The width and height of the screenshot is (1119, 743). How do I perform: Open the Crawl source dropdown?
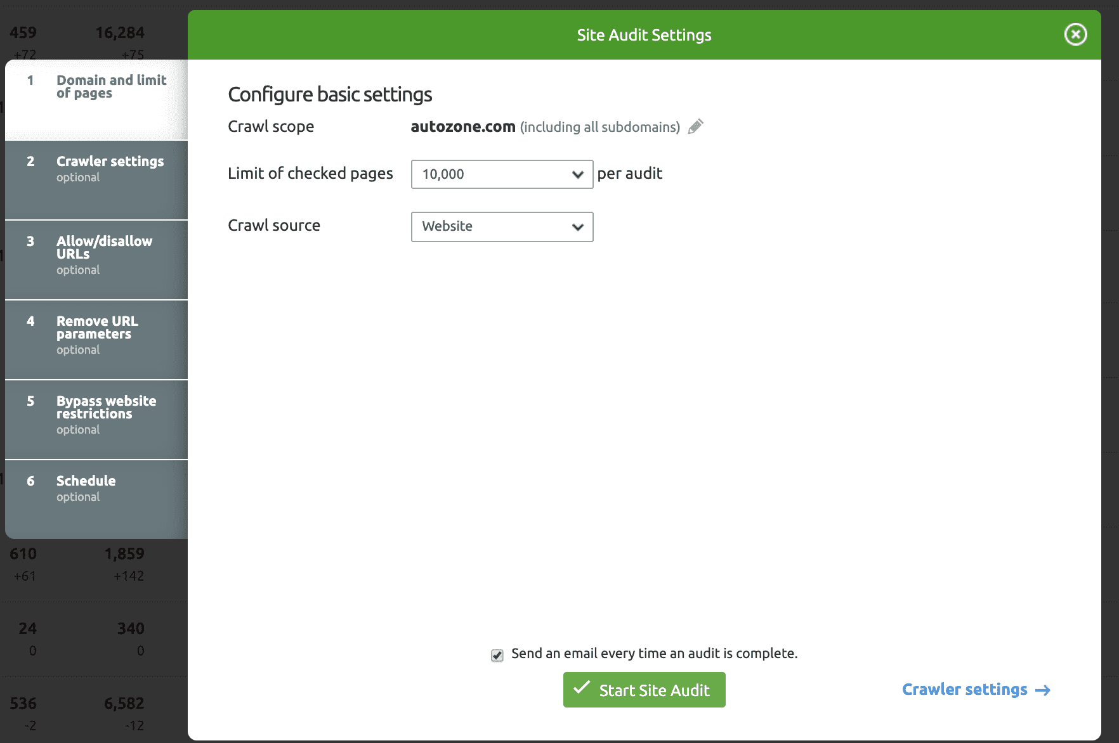501,226
